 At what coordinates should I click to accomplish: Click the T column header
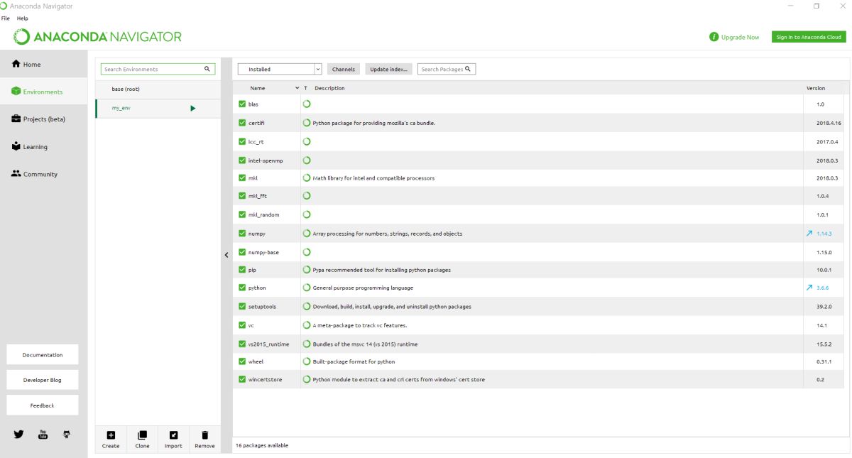pos(306,88)
